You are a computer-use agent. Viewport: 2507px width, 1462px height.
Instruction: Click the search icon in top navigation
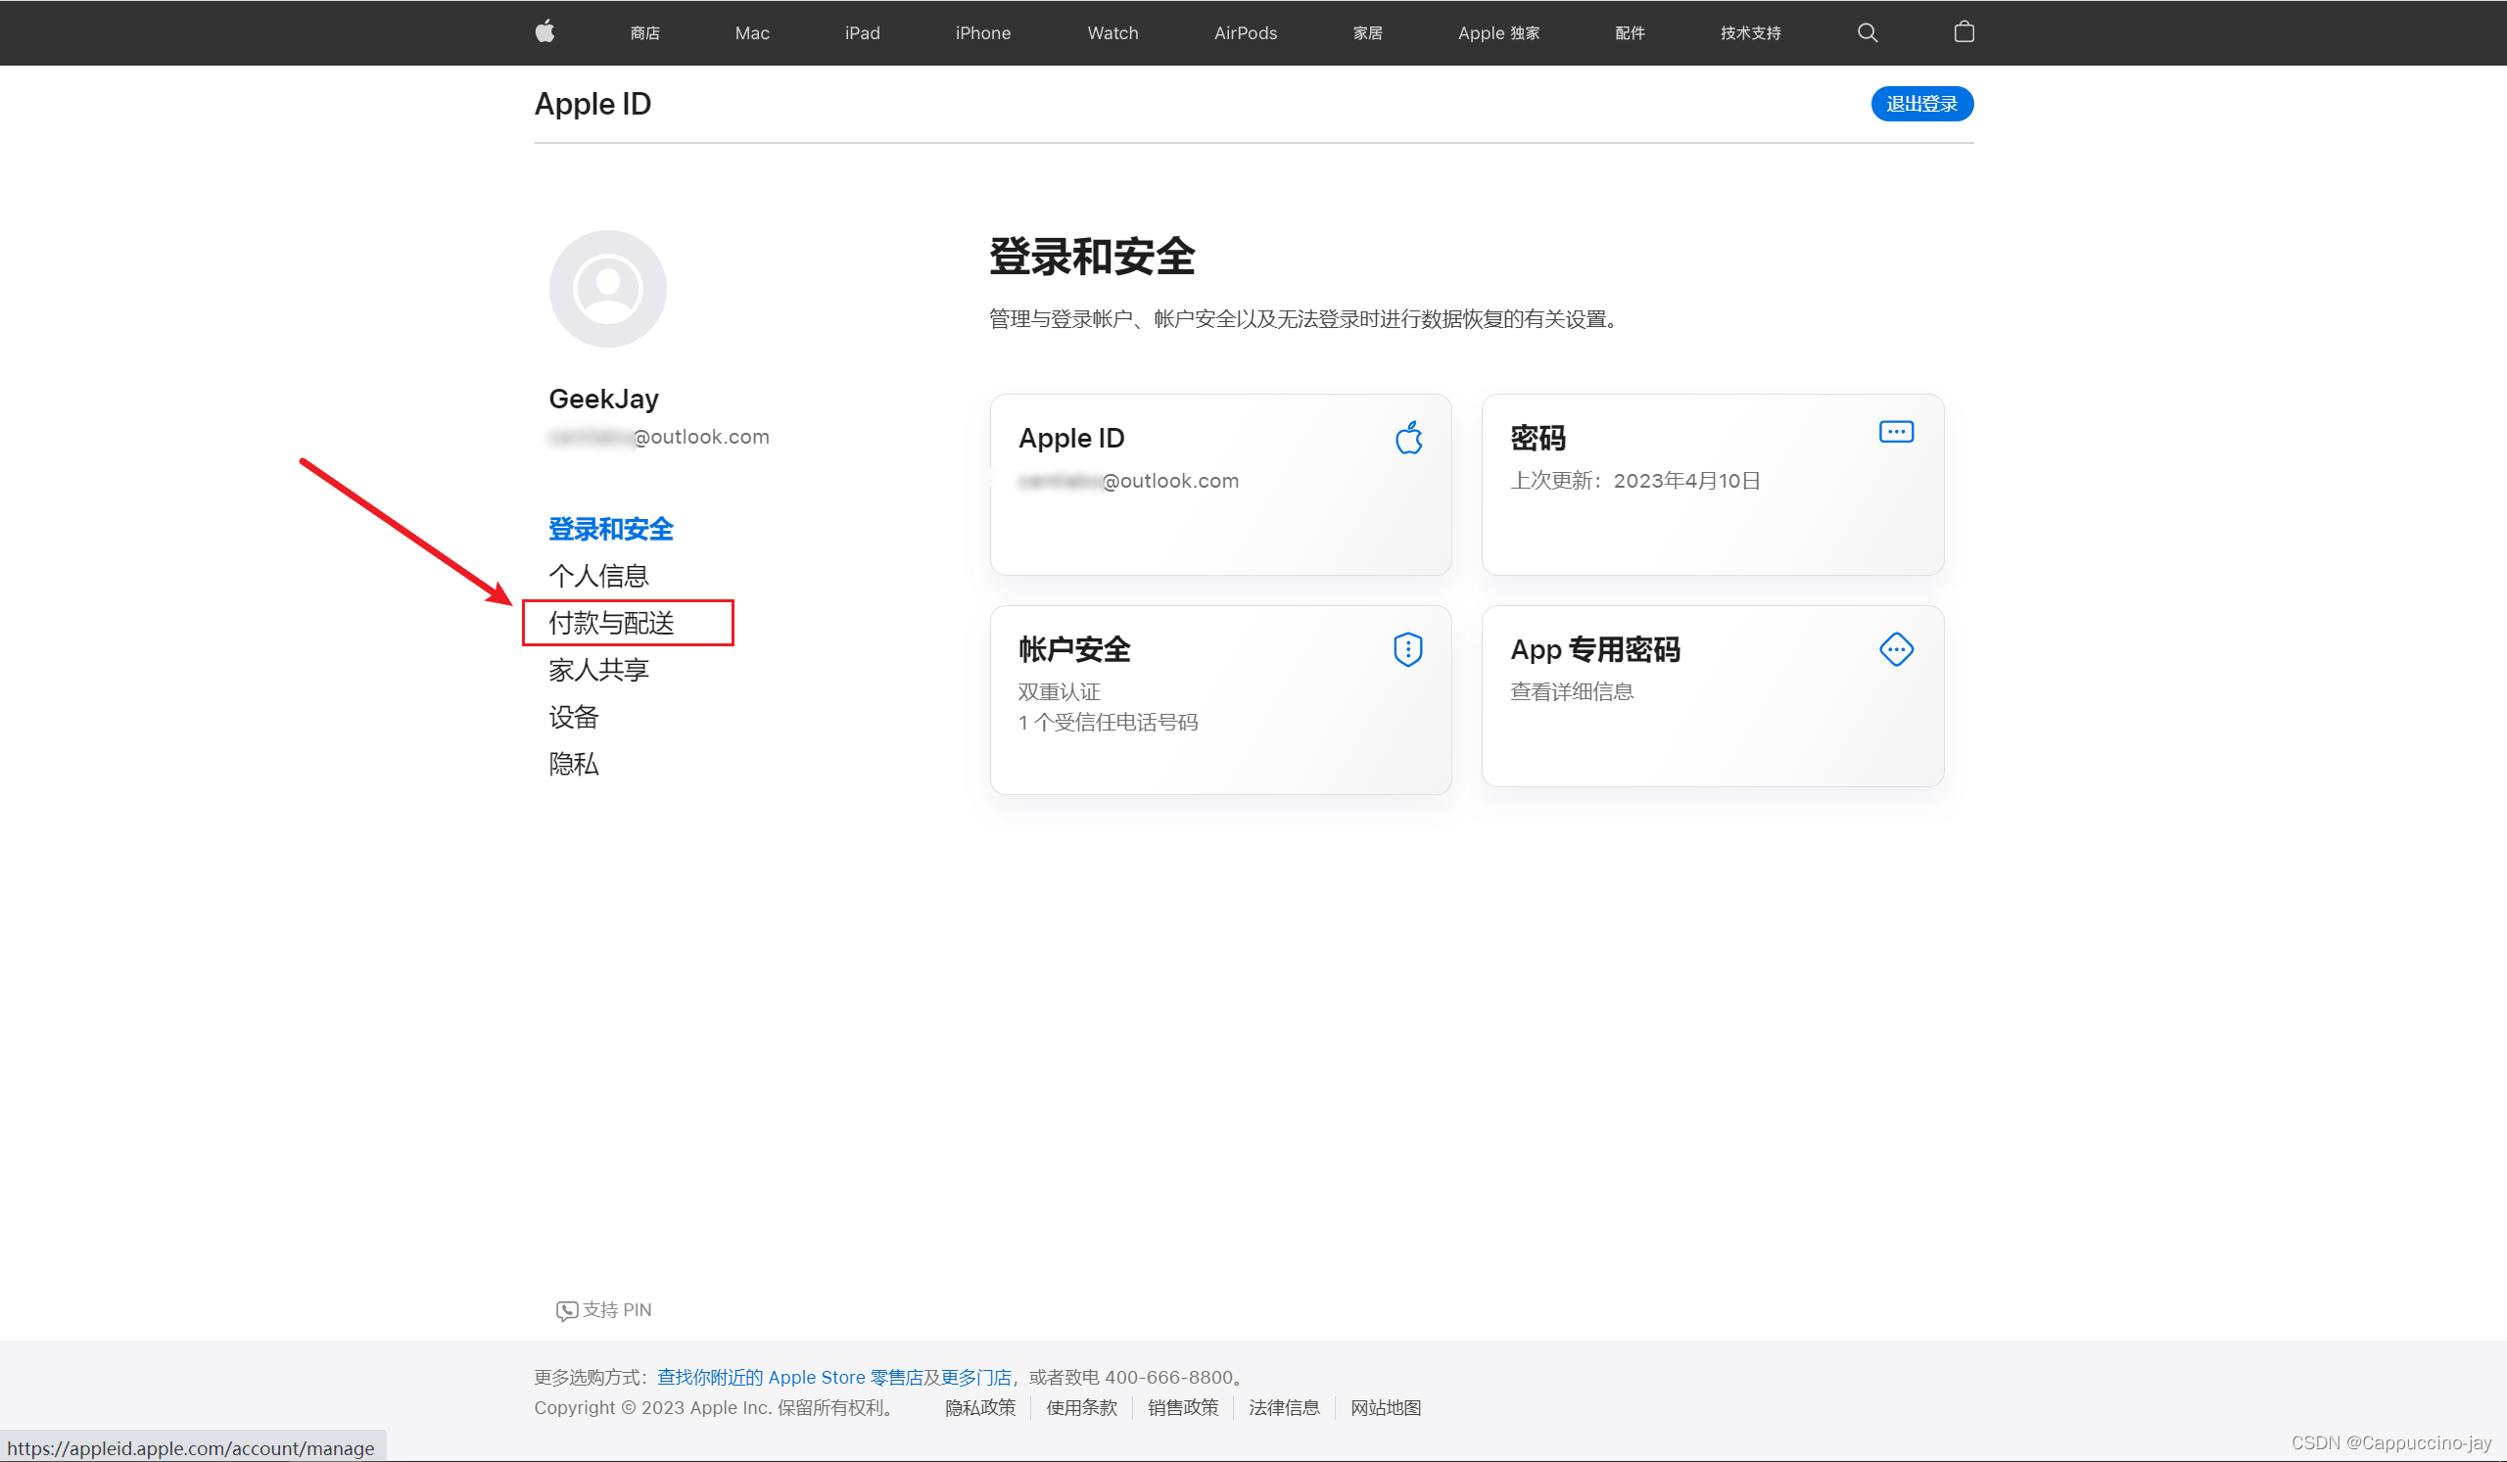1867,33
